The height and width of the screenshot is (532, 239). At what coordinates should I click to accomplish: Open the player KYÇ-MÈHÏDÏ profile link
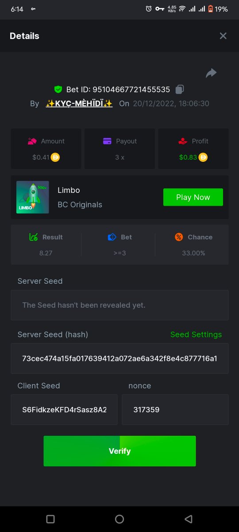click(79, 104)
